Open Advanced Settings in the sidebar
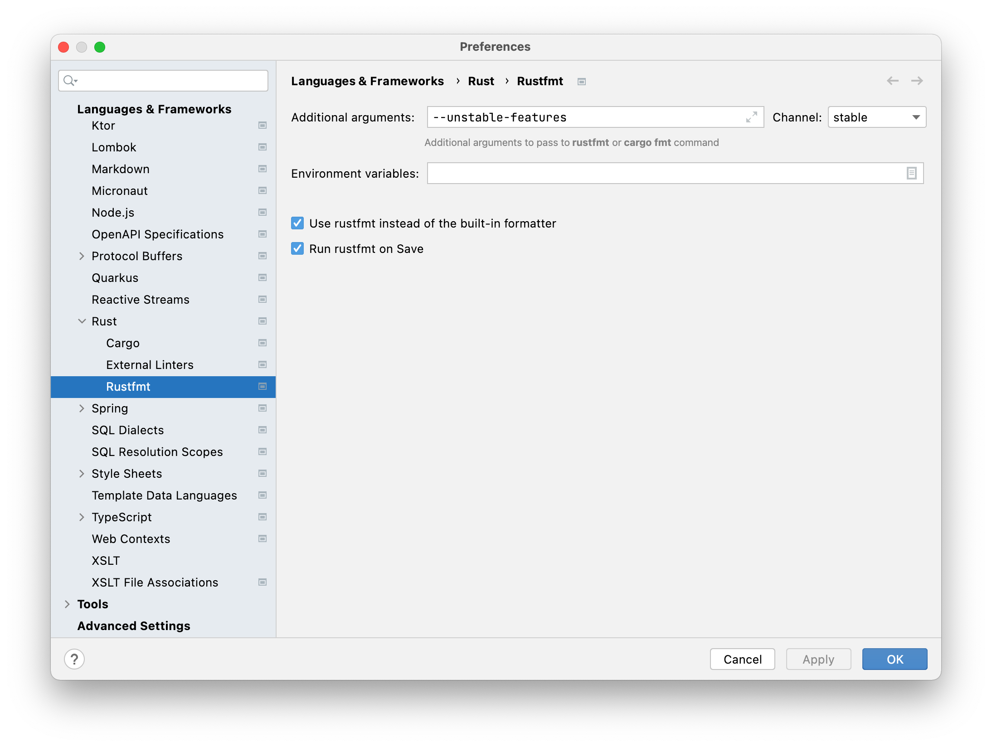 (x=134, y=626)
